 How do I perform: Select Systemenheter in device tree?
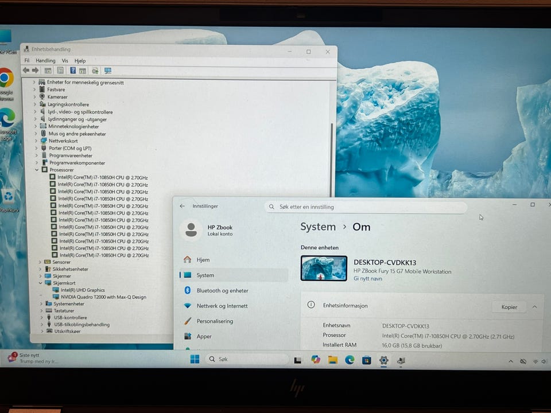point(69,304)
